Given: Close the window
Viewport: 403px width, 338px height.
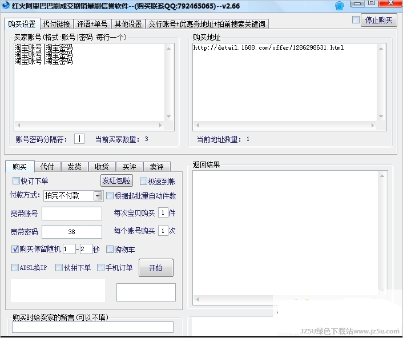Looking at the screenshot, I should click(x=390, y=3).
